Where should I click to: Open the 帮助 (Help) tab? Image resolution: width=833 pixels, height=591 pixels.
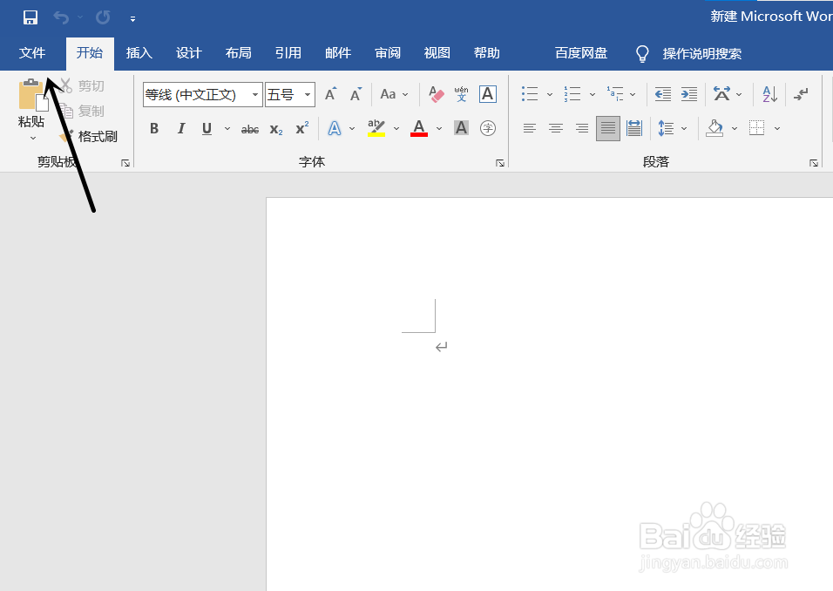point(486,53)
